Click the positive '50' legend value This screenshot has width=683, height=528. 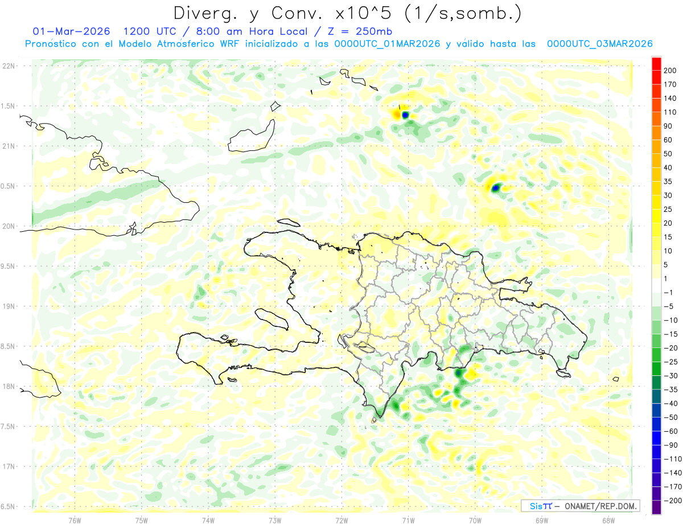pos(668,154)
